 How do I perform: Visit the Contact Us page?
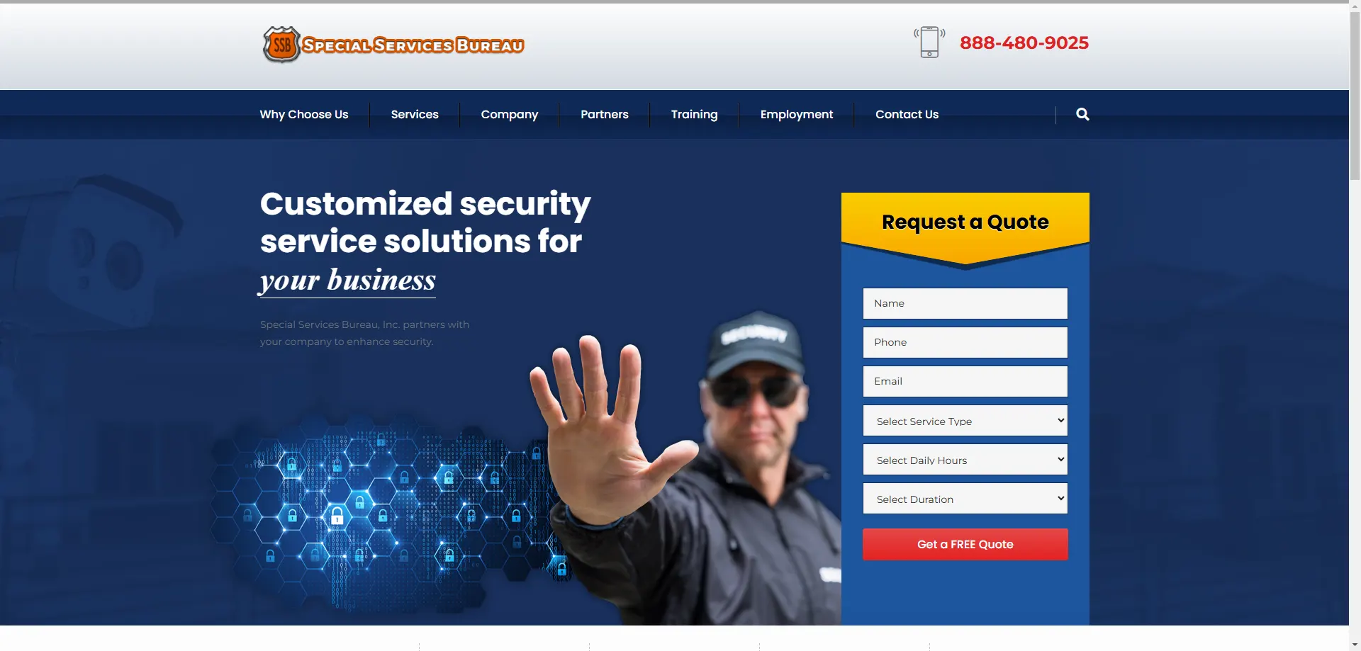907,114
